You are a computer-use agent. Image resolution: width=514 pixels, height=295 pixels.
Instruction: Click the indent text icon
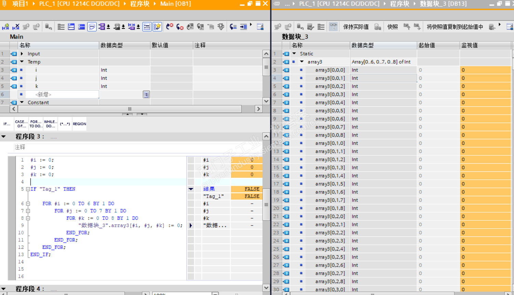243,27
